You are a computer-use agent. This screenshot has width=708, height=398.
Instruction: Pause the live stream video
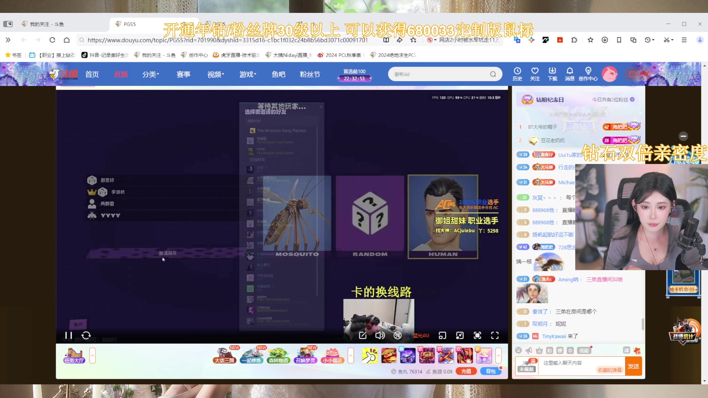tap(69, 335)
